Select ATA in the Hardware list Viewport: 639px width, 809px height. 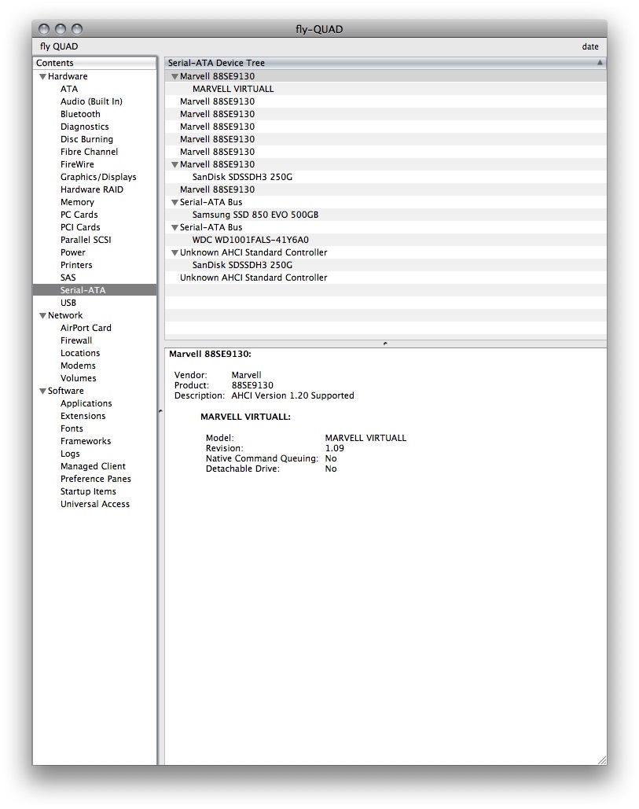click(69, 89)
